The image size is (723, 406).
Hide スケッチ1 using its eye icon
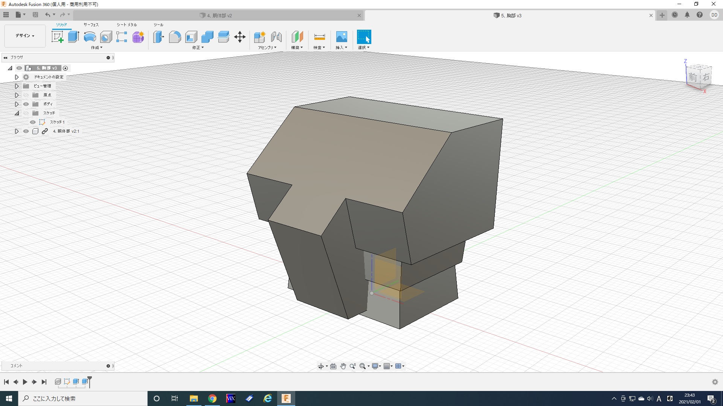(33, 122)
